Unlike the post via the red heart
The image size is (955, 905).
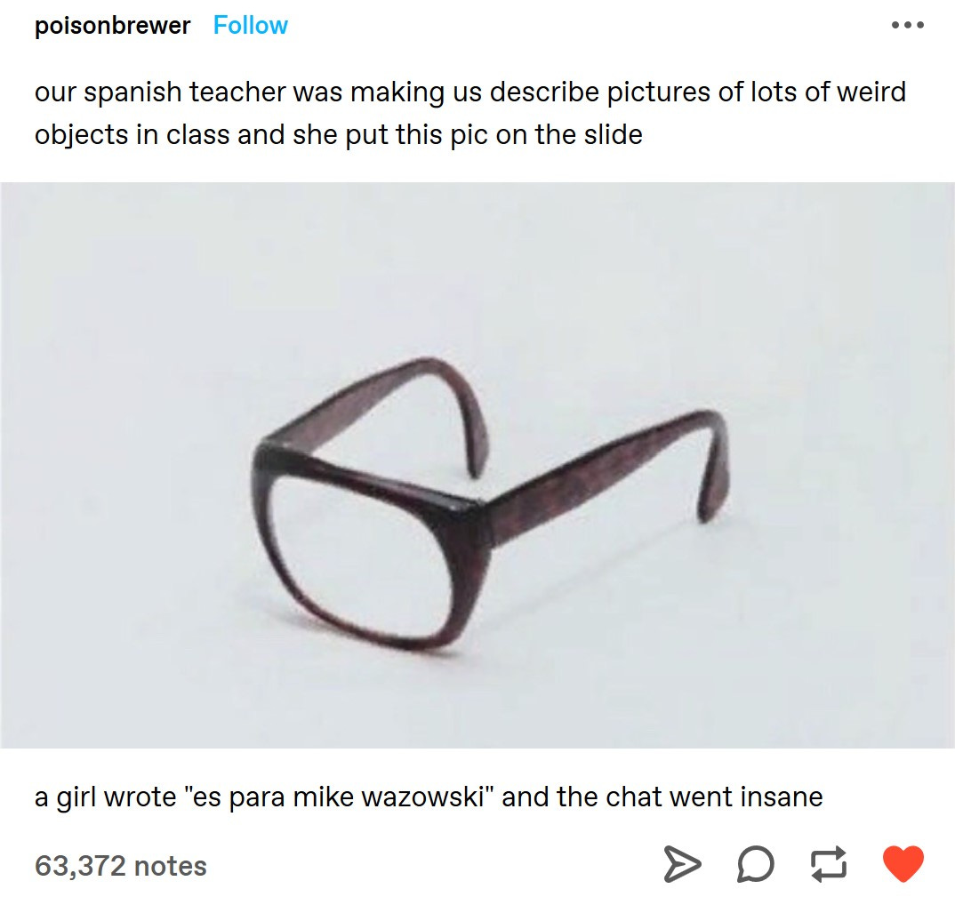pyautogui.click(x=903, y=863)
